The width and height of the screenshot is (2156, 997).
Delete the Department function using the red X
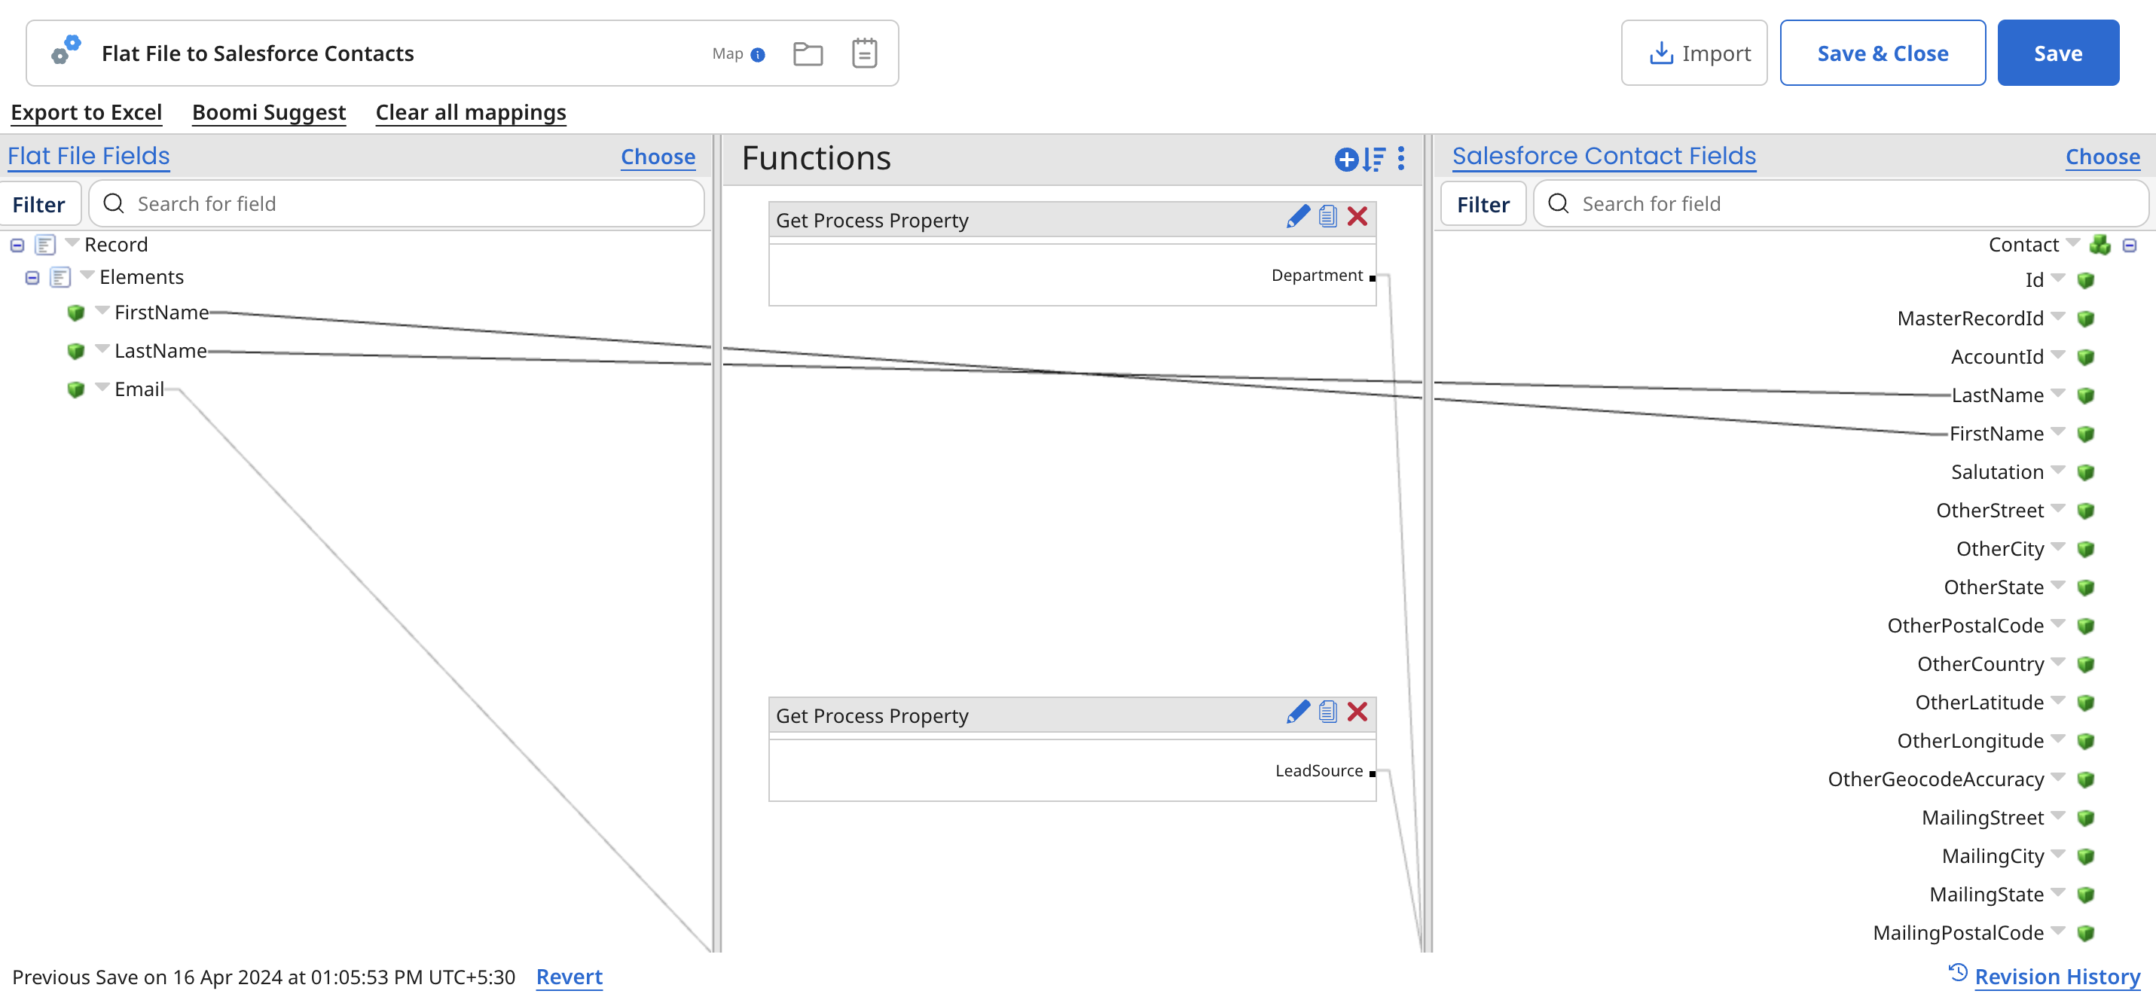tap(1357, 216)
